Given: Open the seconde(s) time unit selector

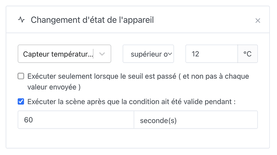Looking at the screenshot, I should [196, 120].
